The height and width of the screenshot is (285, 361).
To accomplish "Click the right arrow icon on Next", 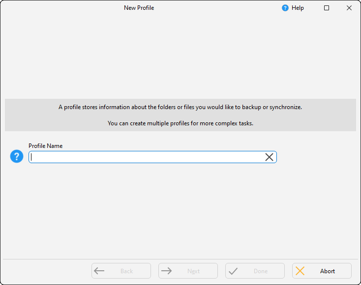I will tap(166, 271).
